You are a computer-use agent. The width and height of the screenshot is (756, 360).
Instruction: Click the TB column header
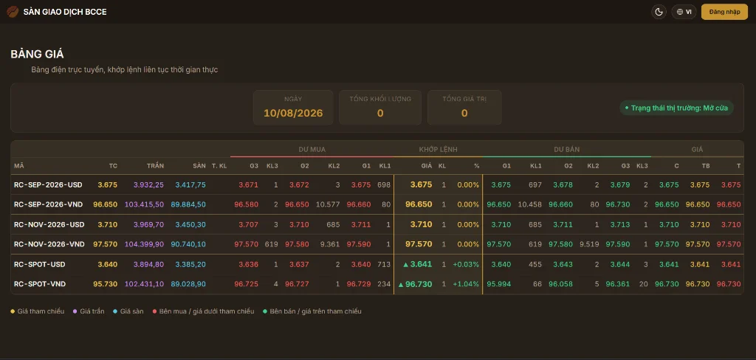(x=705, y=166)
